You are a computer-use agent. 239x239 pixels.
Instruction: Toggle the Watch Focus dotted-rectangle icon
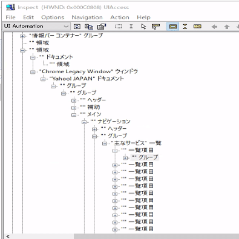(119, 27)
